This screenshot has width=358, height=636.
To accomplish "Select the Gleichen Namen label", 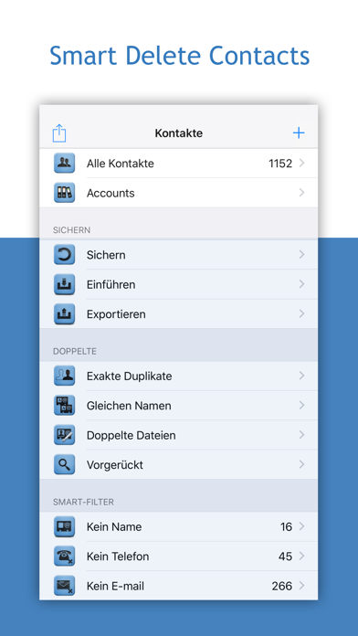I will click(129, 406).
